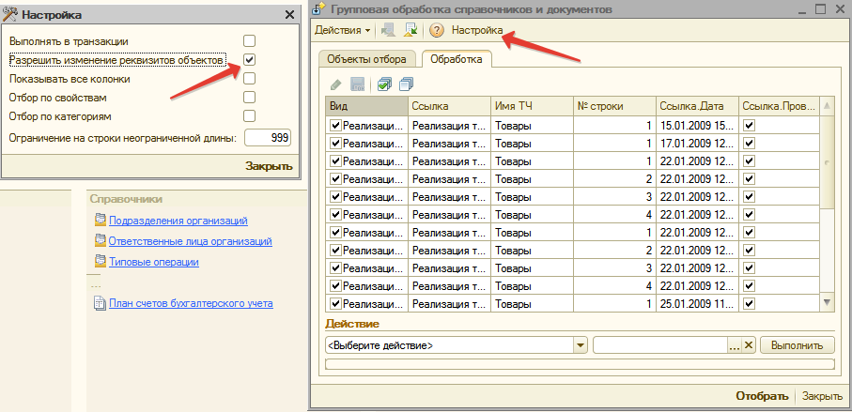Click the string length limit field

[267, 138]
